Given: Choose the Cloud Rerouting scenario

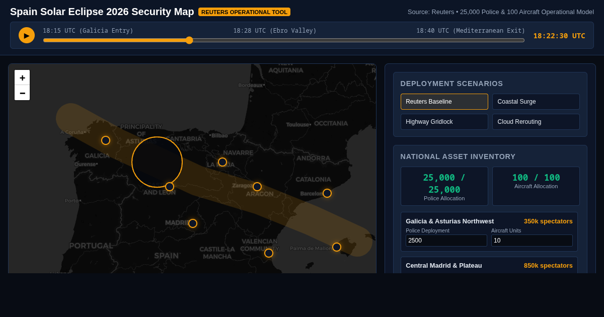Looking at the screenshot, I should pos(536,122).
